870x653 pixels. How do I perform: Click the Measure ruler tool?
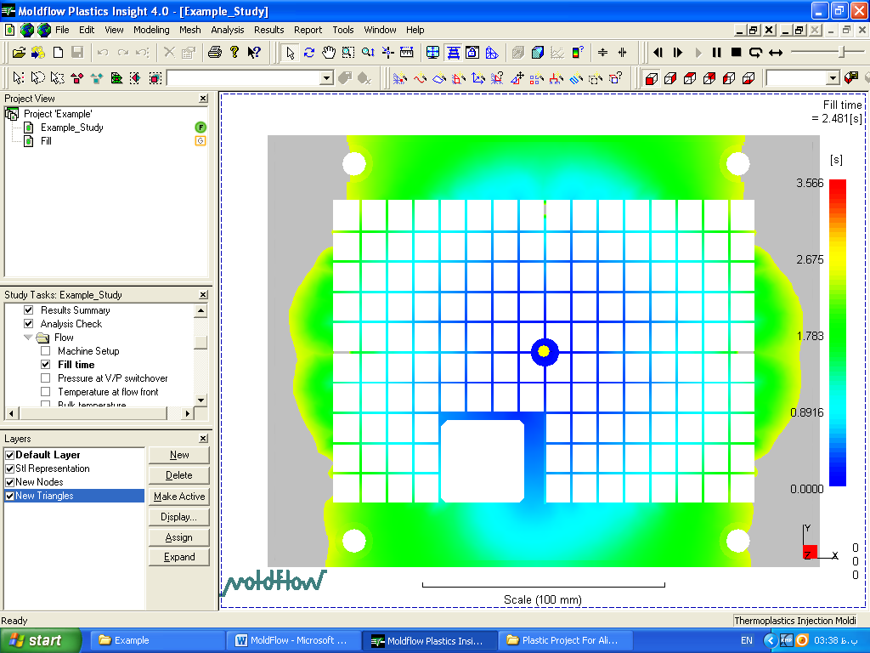click(407, 53)
